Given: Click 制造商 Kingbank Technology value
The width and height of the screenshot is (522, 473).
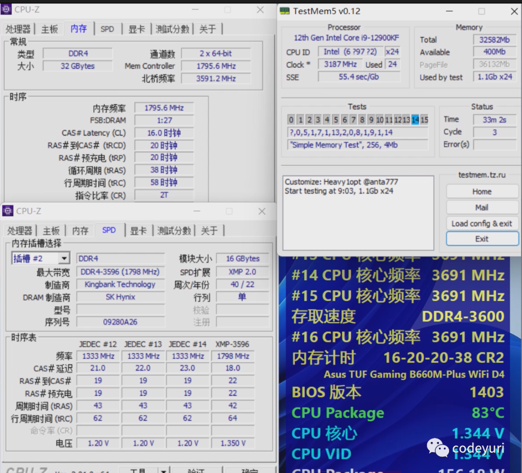Looking at the screenshot, I should point(120,284).
